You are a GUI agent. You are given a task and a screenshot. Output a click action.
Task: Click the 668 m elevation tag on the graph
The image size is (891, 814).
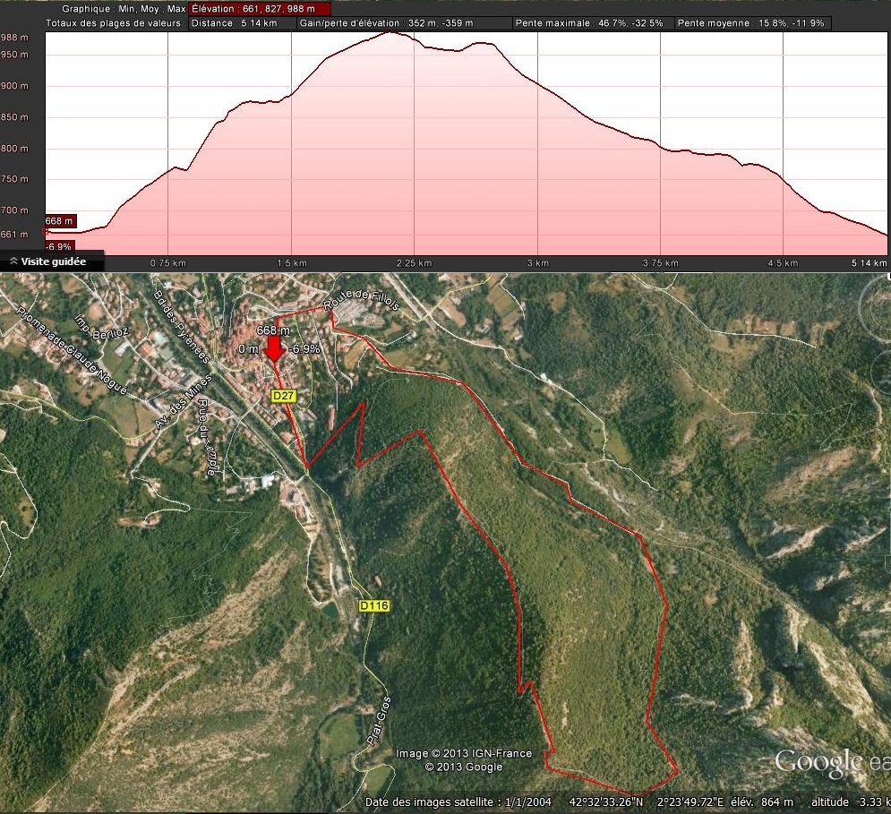(60, 221)
